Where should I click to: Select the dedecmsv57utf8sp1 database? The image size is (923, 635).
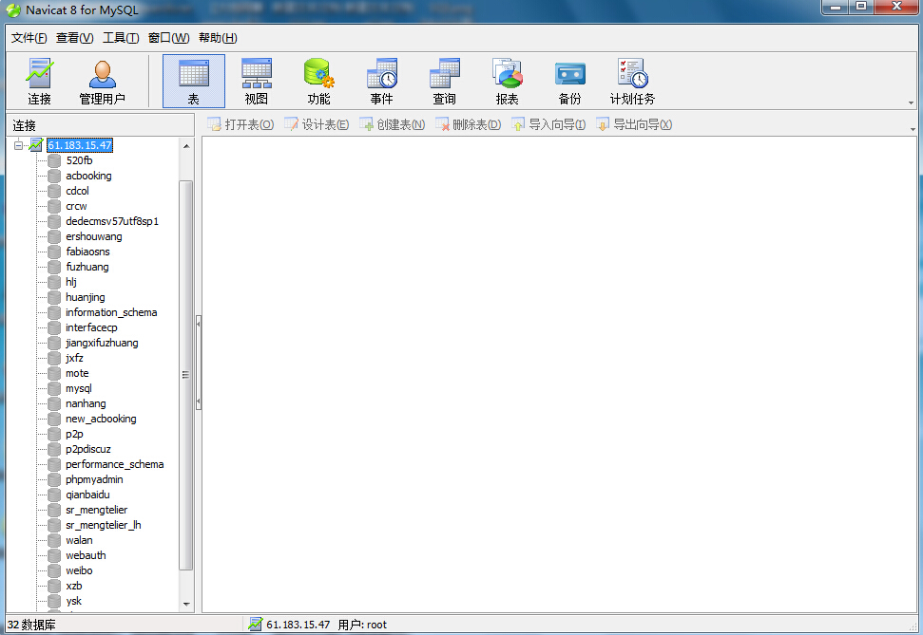[x=112, y=222]
